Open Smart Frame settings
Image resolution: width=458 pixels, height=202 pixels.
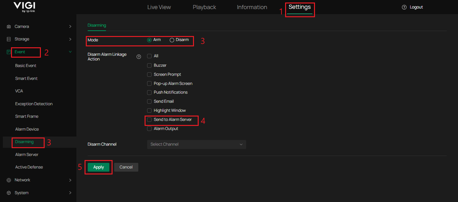point(27,116)
